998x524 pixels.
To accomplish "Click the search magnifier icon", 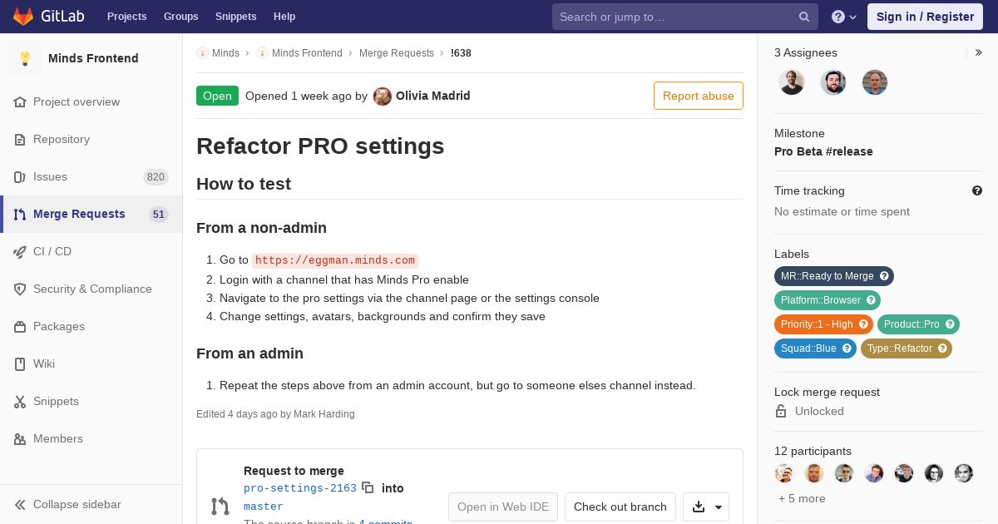I will pyautogui.click(x=804, y=17).
